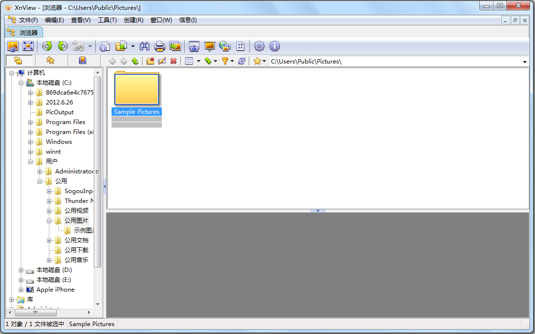Refresh the folder listing

coord(241,61)
